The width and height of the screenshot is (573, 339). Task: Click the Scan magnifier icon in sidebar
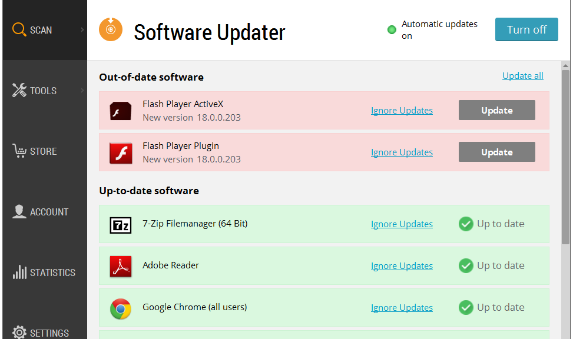tap(19, 29)
